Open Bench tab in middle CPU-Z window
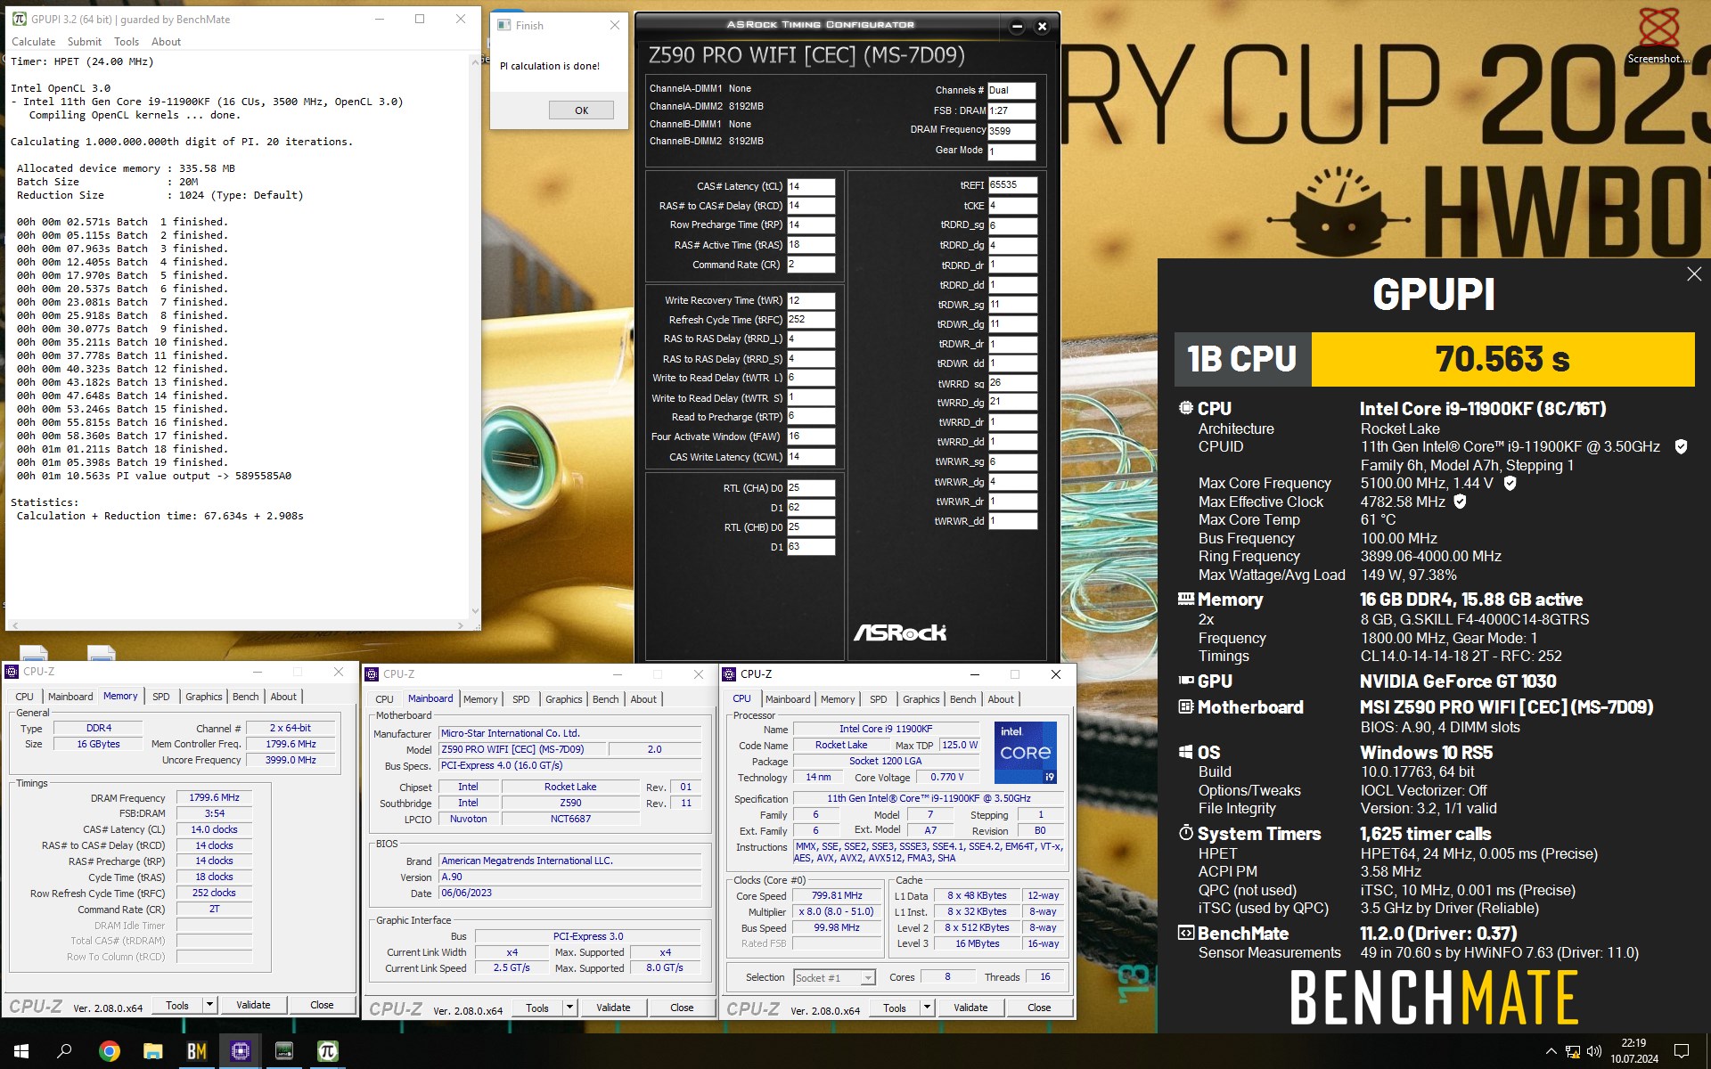This screenshot has height=1069, width=1711. pos(605,699)
